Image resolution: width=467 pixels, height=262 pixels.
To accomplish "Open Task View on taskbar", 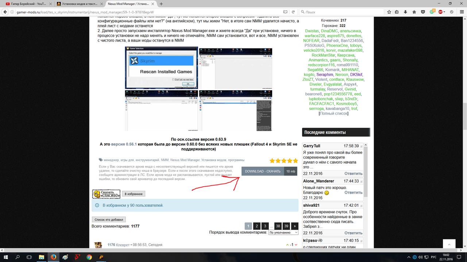I will coord(29,257).
